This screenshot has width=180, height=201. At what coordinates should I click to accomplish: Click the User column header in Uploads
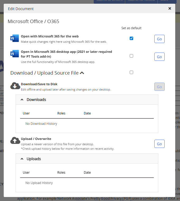click(x=26, y=173)
